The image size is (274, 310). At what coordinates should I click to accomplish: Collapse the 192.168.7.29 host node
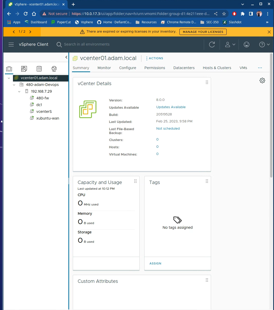19,92
